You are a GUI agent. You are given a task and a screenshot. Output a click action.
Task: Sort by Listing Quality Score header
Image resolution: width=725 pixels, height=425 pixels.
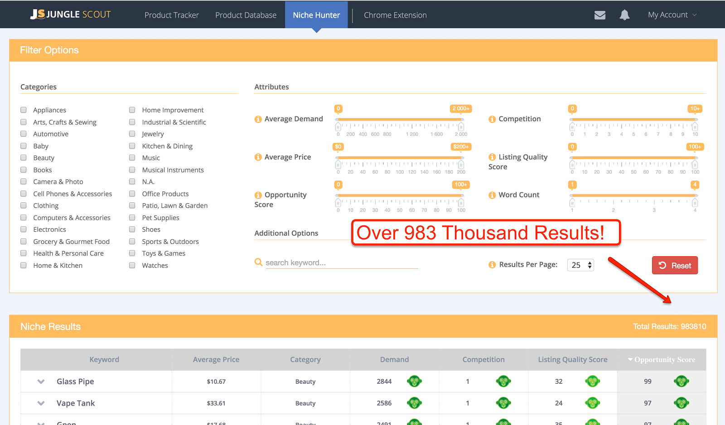click(x=573, y=359)
